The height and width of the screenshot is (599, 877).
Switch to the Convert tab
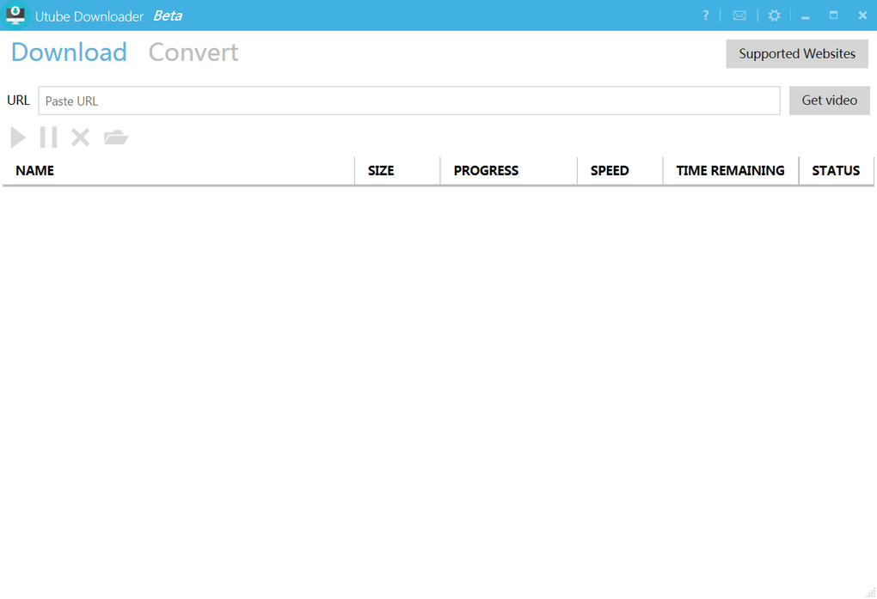[193, 52]
